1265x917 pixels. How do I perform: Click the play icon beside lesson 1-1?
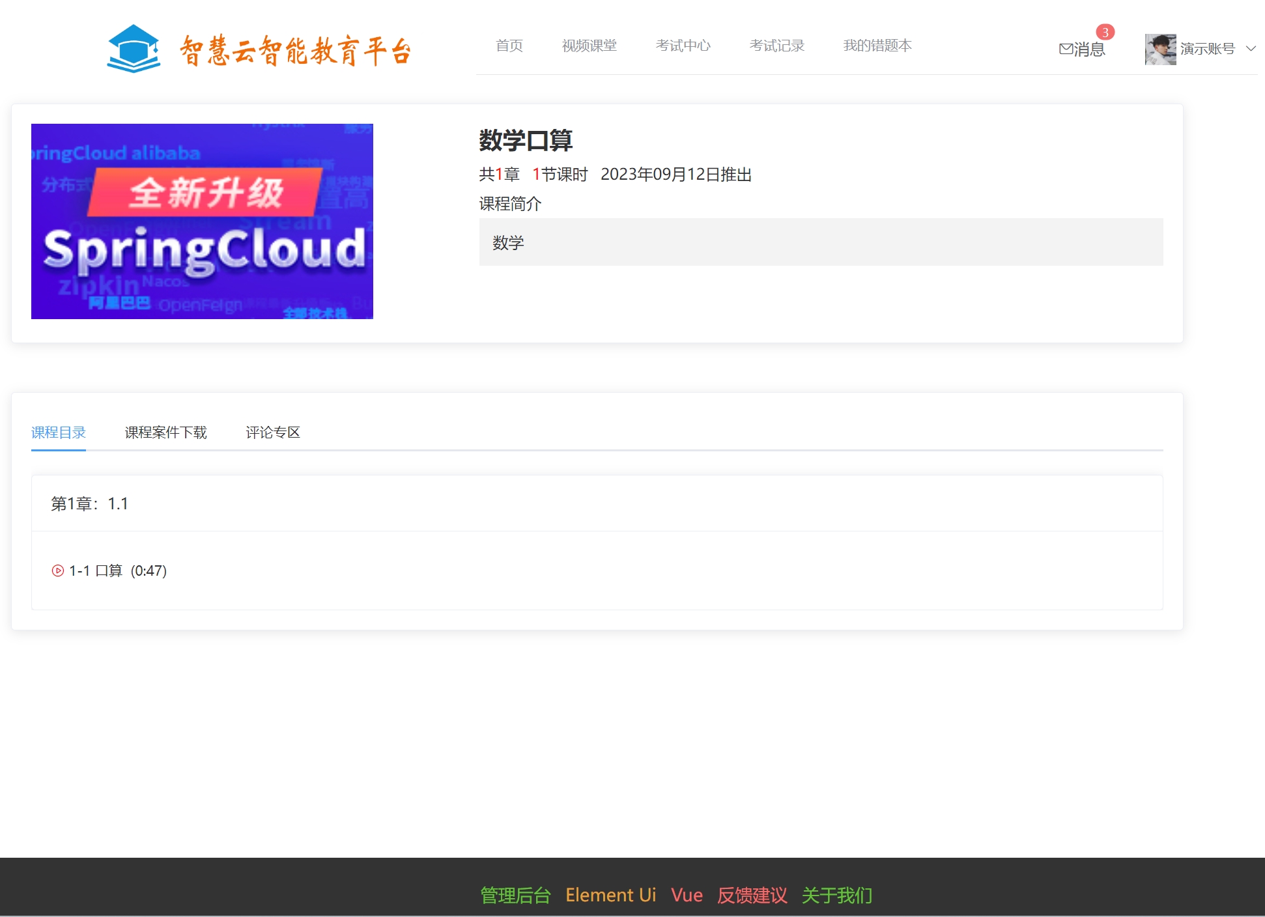pos(58,571)
